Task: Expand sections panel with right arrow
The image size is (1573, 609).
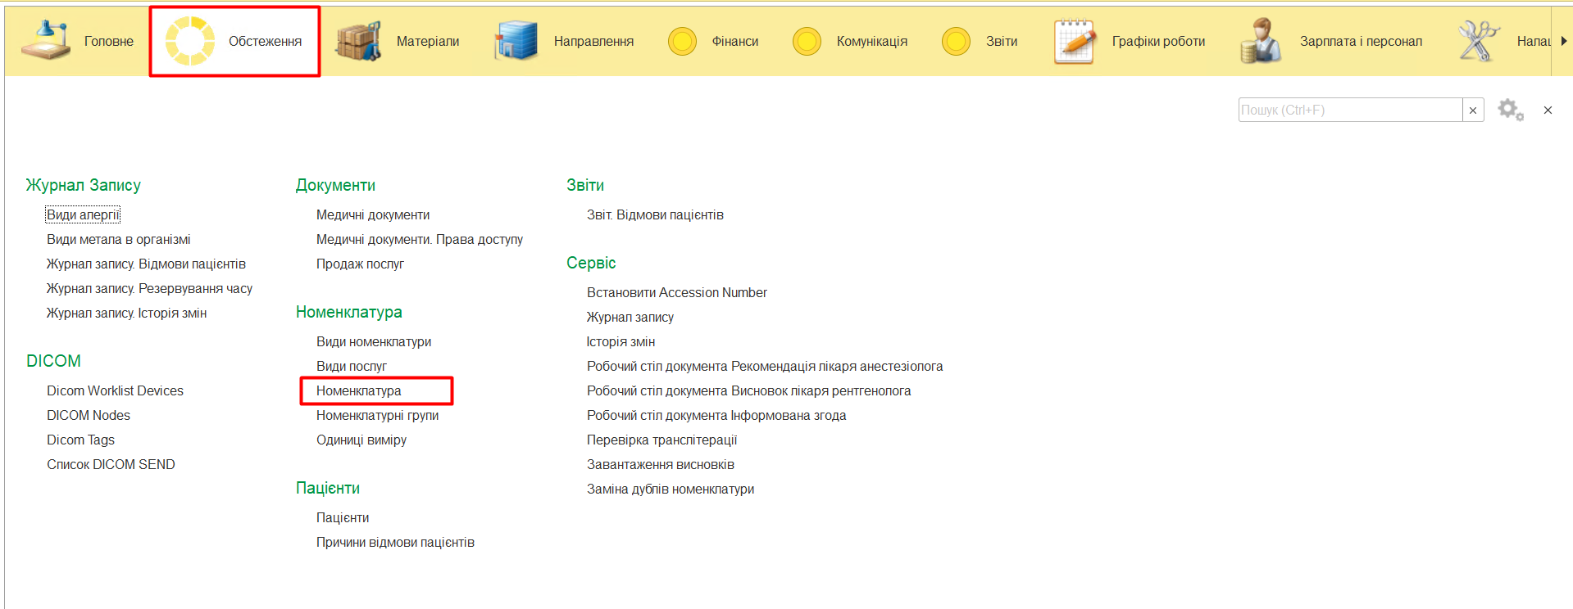Action: [1563, 41]
